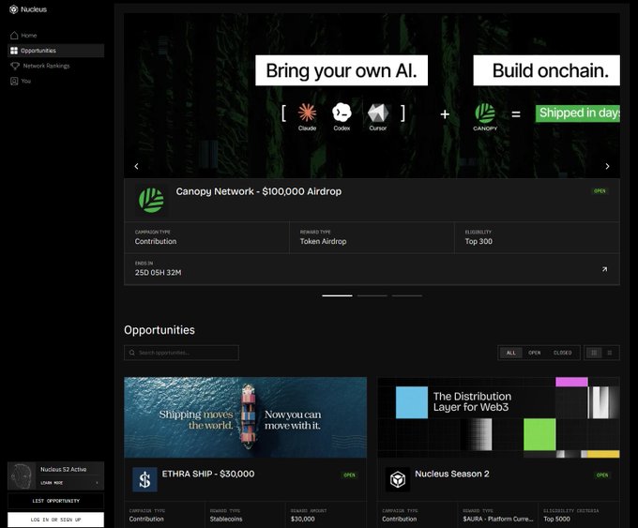Click the Nucleus Season 2 cube logo
This screenshot has width=638, height=528.
click(398, 479)
